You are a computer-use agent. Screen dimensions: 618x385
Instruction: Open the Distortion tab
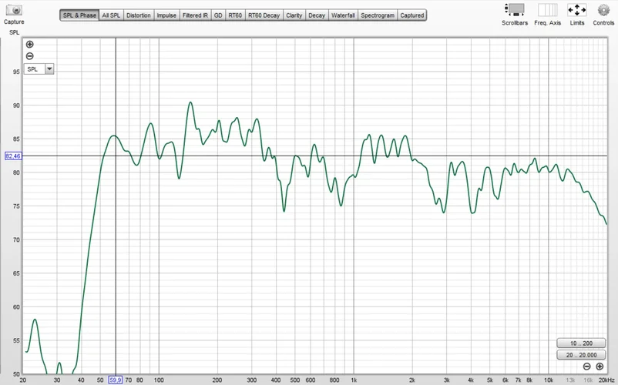pyautogui.click(x=139, y=15)
